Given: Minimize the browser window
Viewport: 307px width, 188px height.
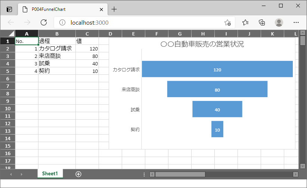Looking at the screenshot, I should point(264,6).
